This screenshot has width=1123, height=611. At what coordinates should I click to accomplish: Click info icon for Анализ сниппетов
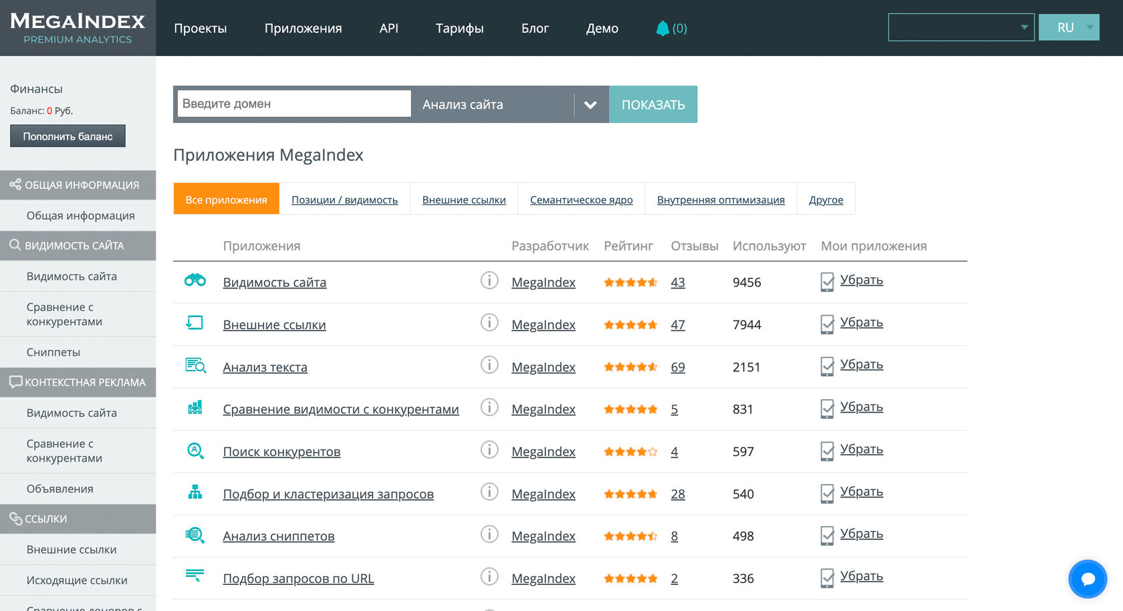489,534
